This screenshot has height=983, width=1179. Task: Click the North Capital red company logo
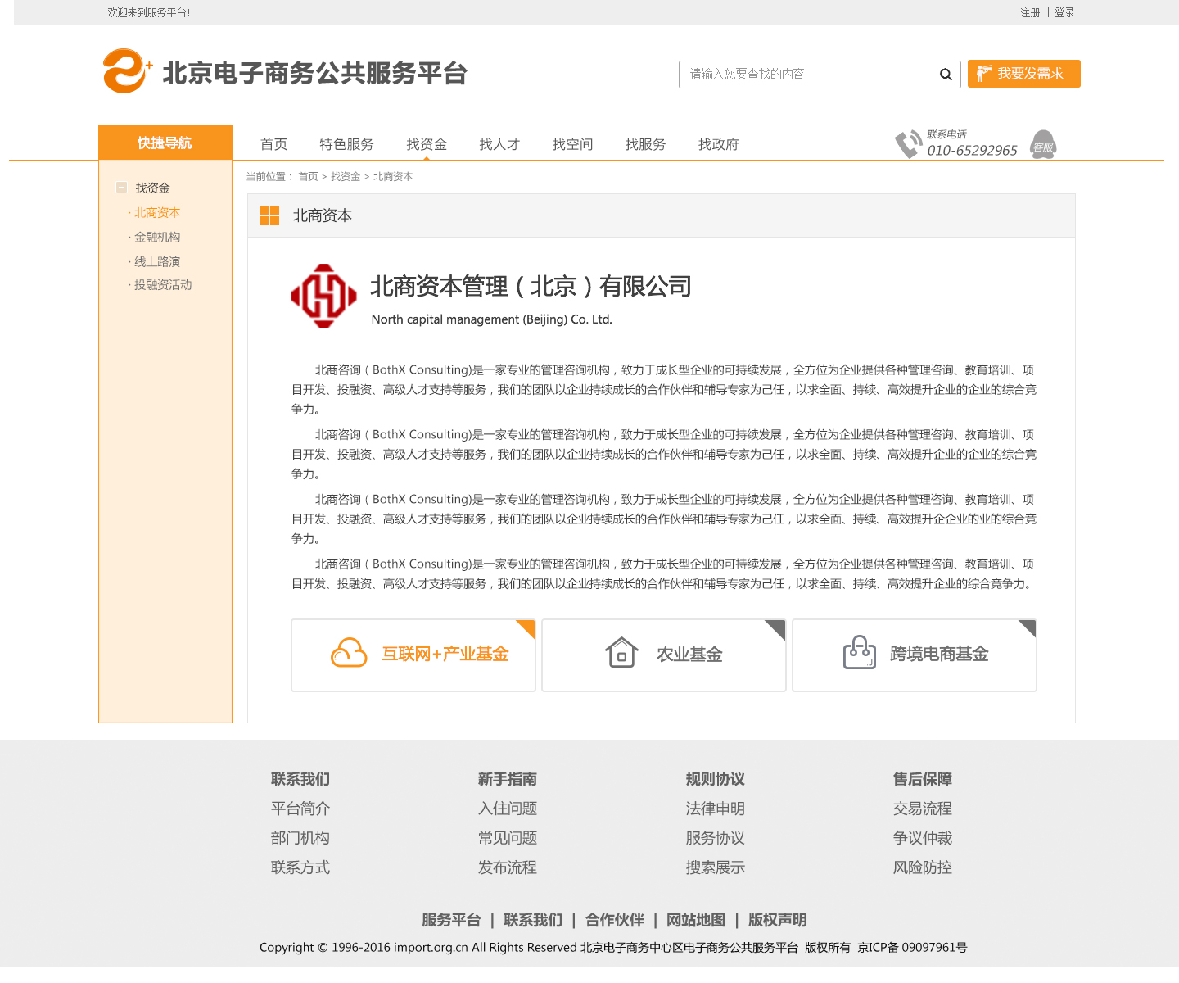[x=324, y=296]
